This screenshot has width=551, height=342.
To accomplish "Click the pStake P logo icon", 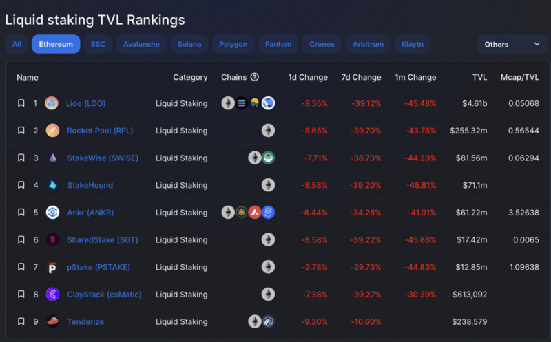I will pos(52,267).
